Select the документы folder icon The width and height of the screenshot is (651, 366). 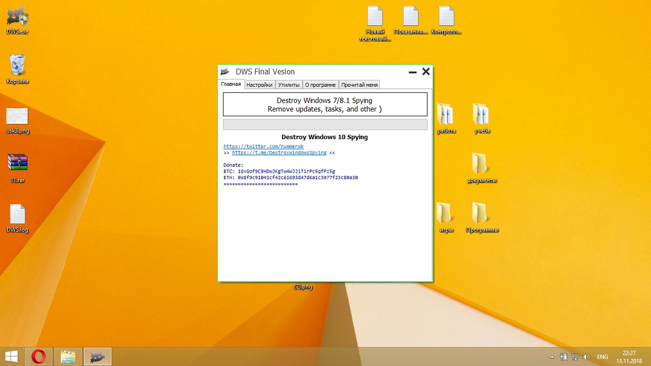(482, 167)
